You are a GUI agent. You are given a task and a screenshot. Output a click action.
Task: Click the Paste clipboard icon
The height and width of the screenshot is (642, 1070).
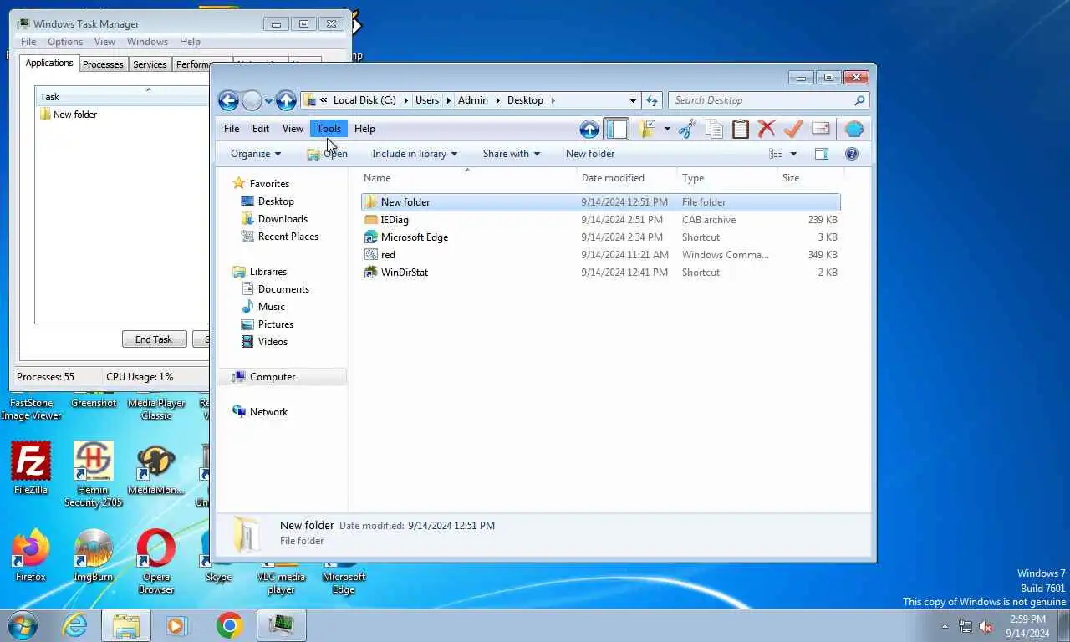tap(741, 129)
